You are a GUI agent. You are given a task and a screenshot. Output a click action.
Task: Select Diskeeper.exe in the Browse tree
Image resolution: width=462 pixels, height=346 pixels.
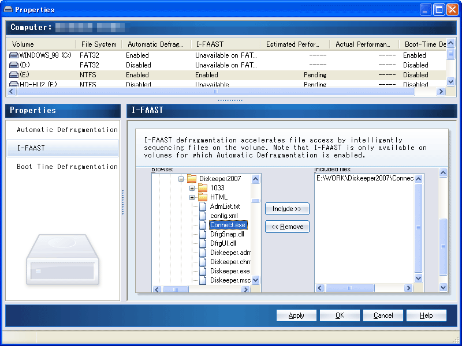point(230,271)
